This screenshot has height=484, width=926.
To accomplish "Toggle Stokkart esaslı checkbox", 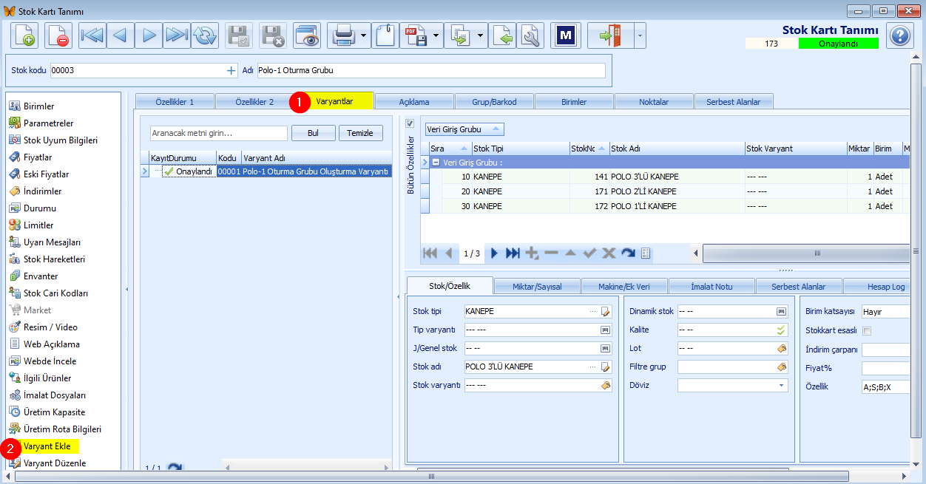I will (867, 330).
